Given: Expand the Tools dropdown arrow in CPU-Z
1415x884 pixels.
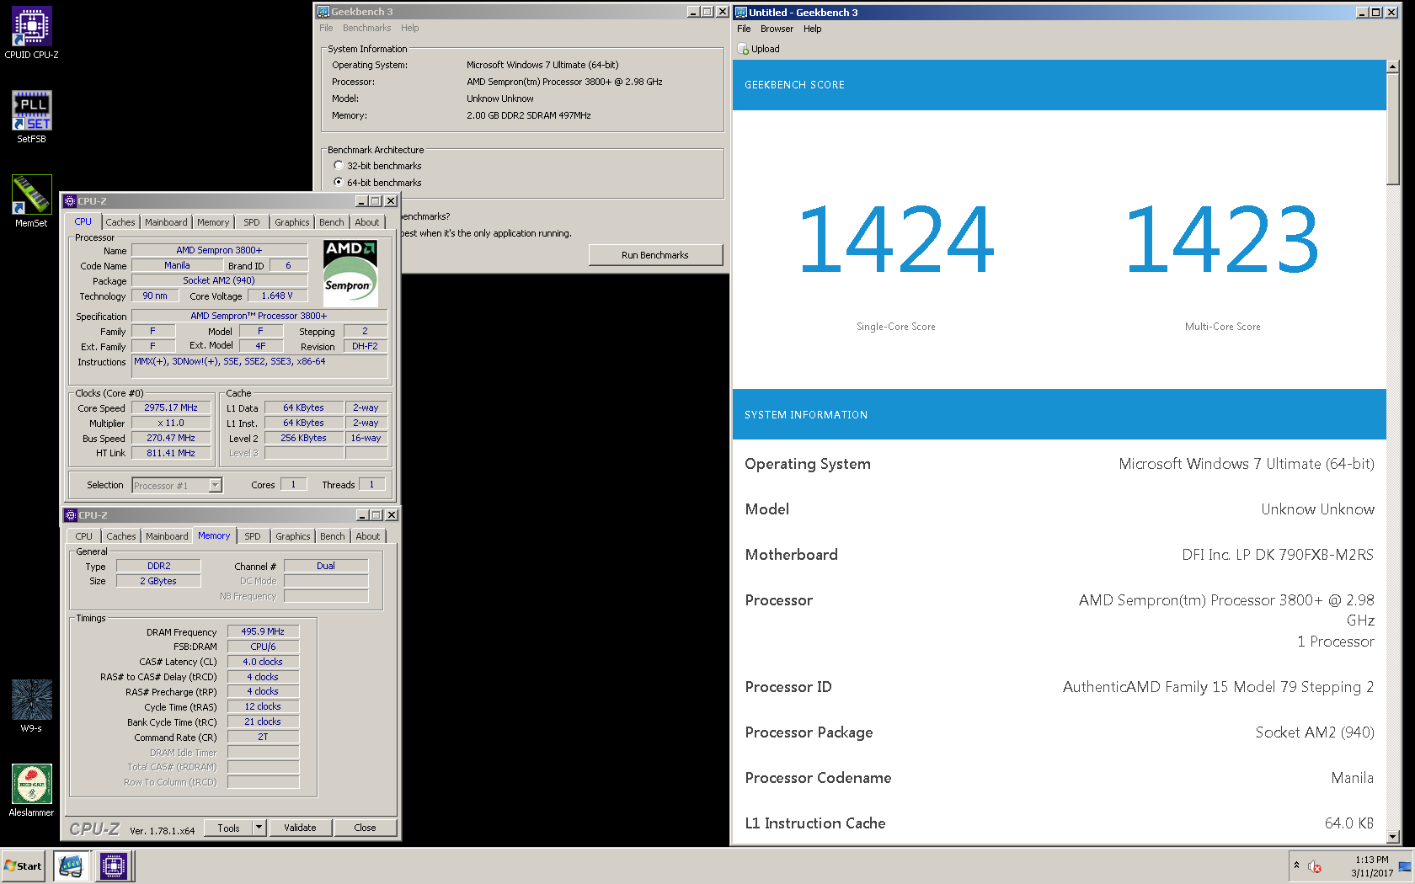Looking at the screenshot, I should tap(259, 828).
